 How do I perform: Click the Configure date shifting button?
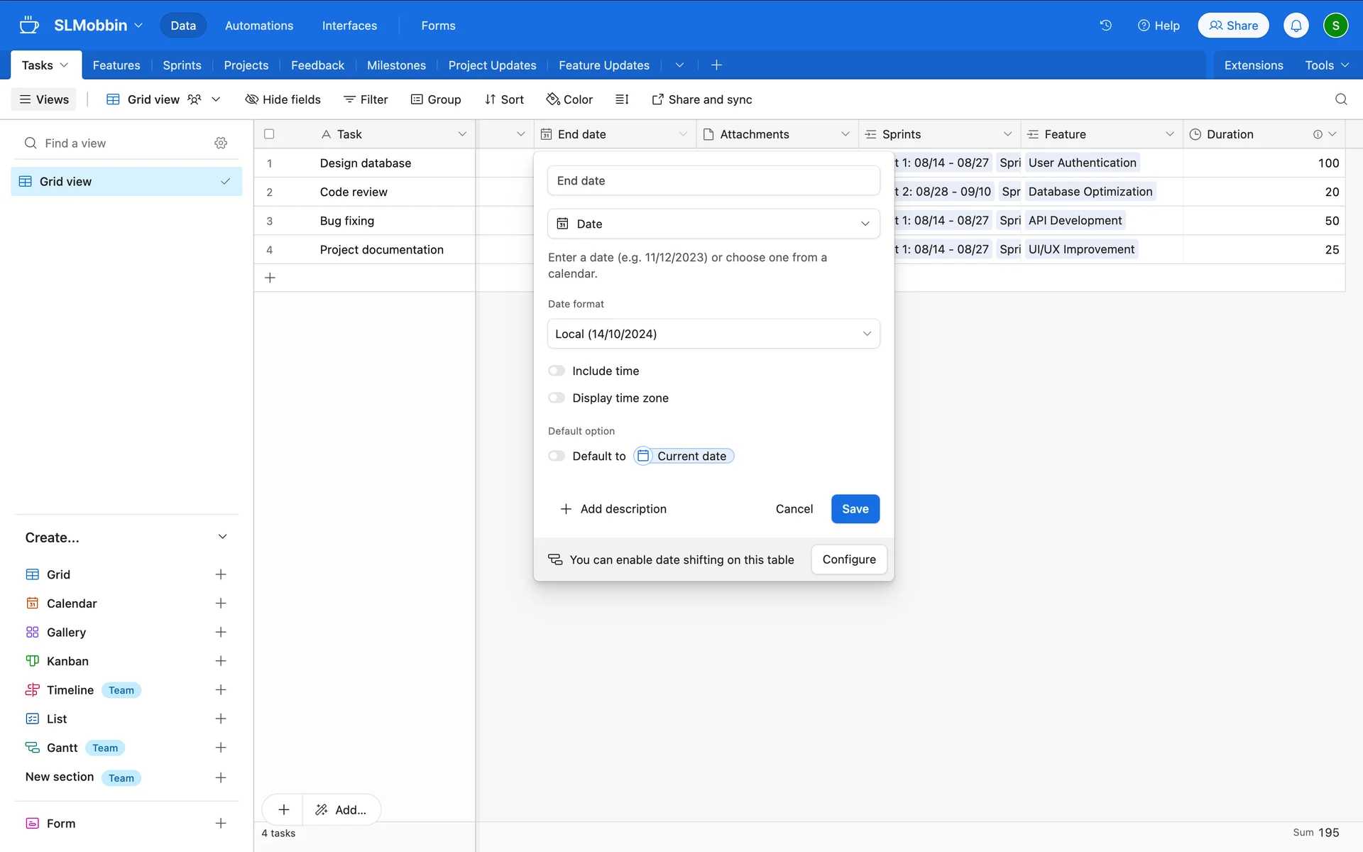(x=848, y=559)
